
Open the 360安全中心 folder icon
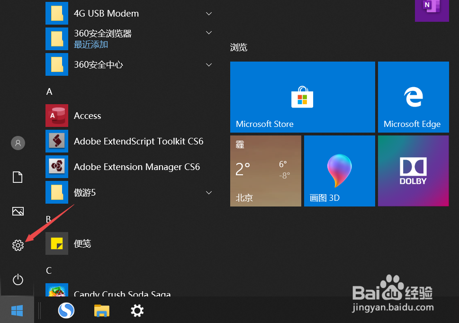click(x=57, y=64)
